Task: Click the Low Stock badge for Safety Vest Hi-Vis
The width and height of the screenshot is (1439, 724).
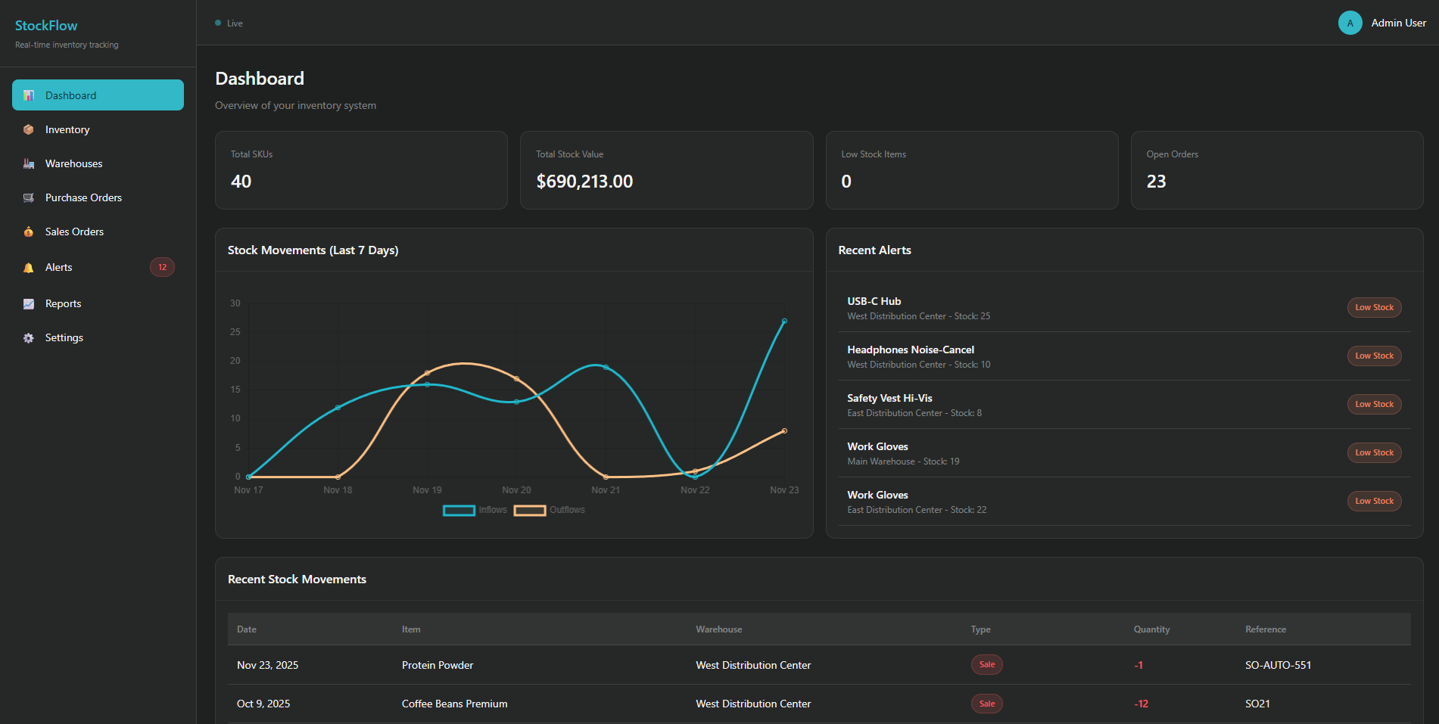Action: [1374, 404]
